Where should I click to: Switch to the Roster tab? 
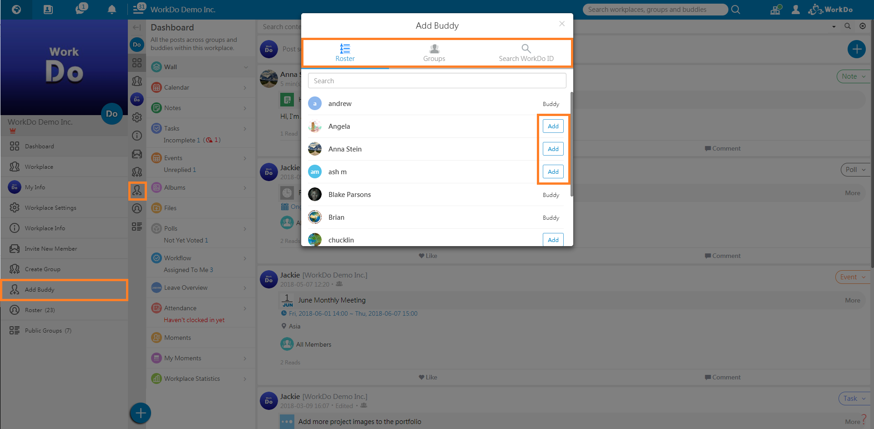(345, 53)
